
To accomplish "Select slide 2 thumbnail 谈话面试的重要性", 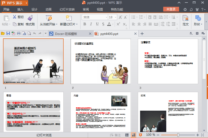I will (101, 61).
